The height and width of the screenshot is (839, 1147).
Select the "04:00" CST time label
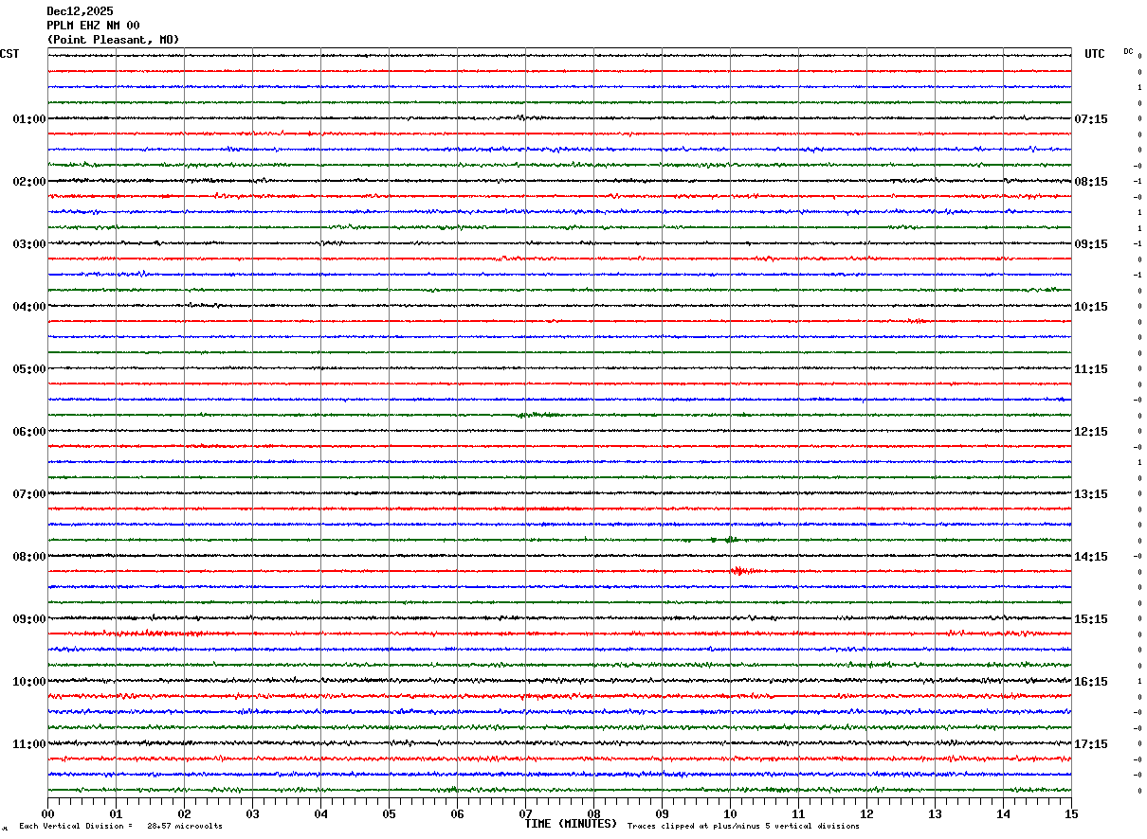coord(28,307)
